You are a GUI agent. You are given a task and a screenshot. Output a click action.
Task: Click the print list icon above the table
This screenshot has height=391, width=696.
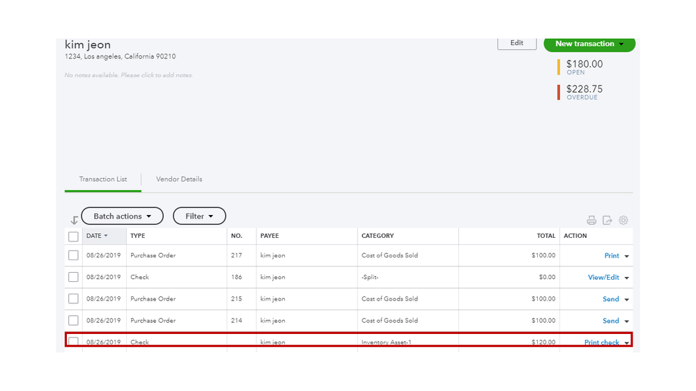591,221
